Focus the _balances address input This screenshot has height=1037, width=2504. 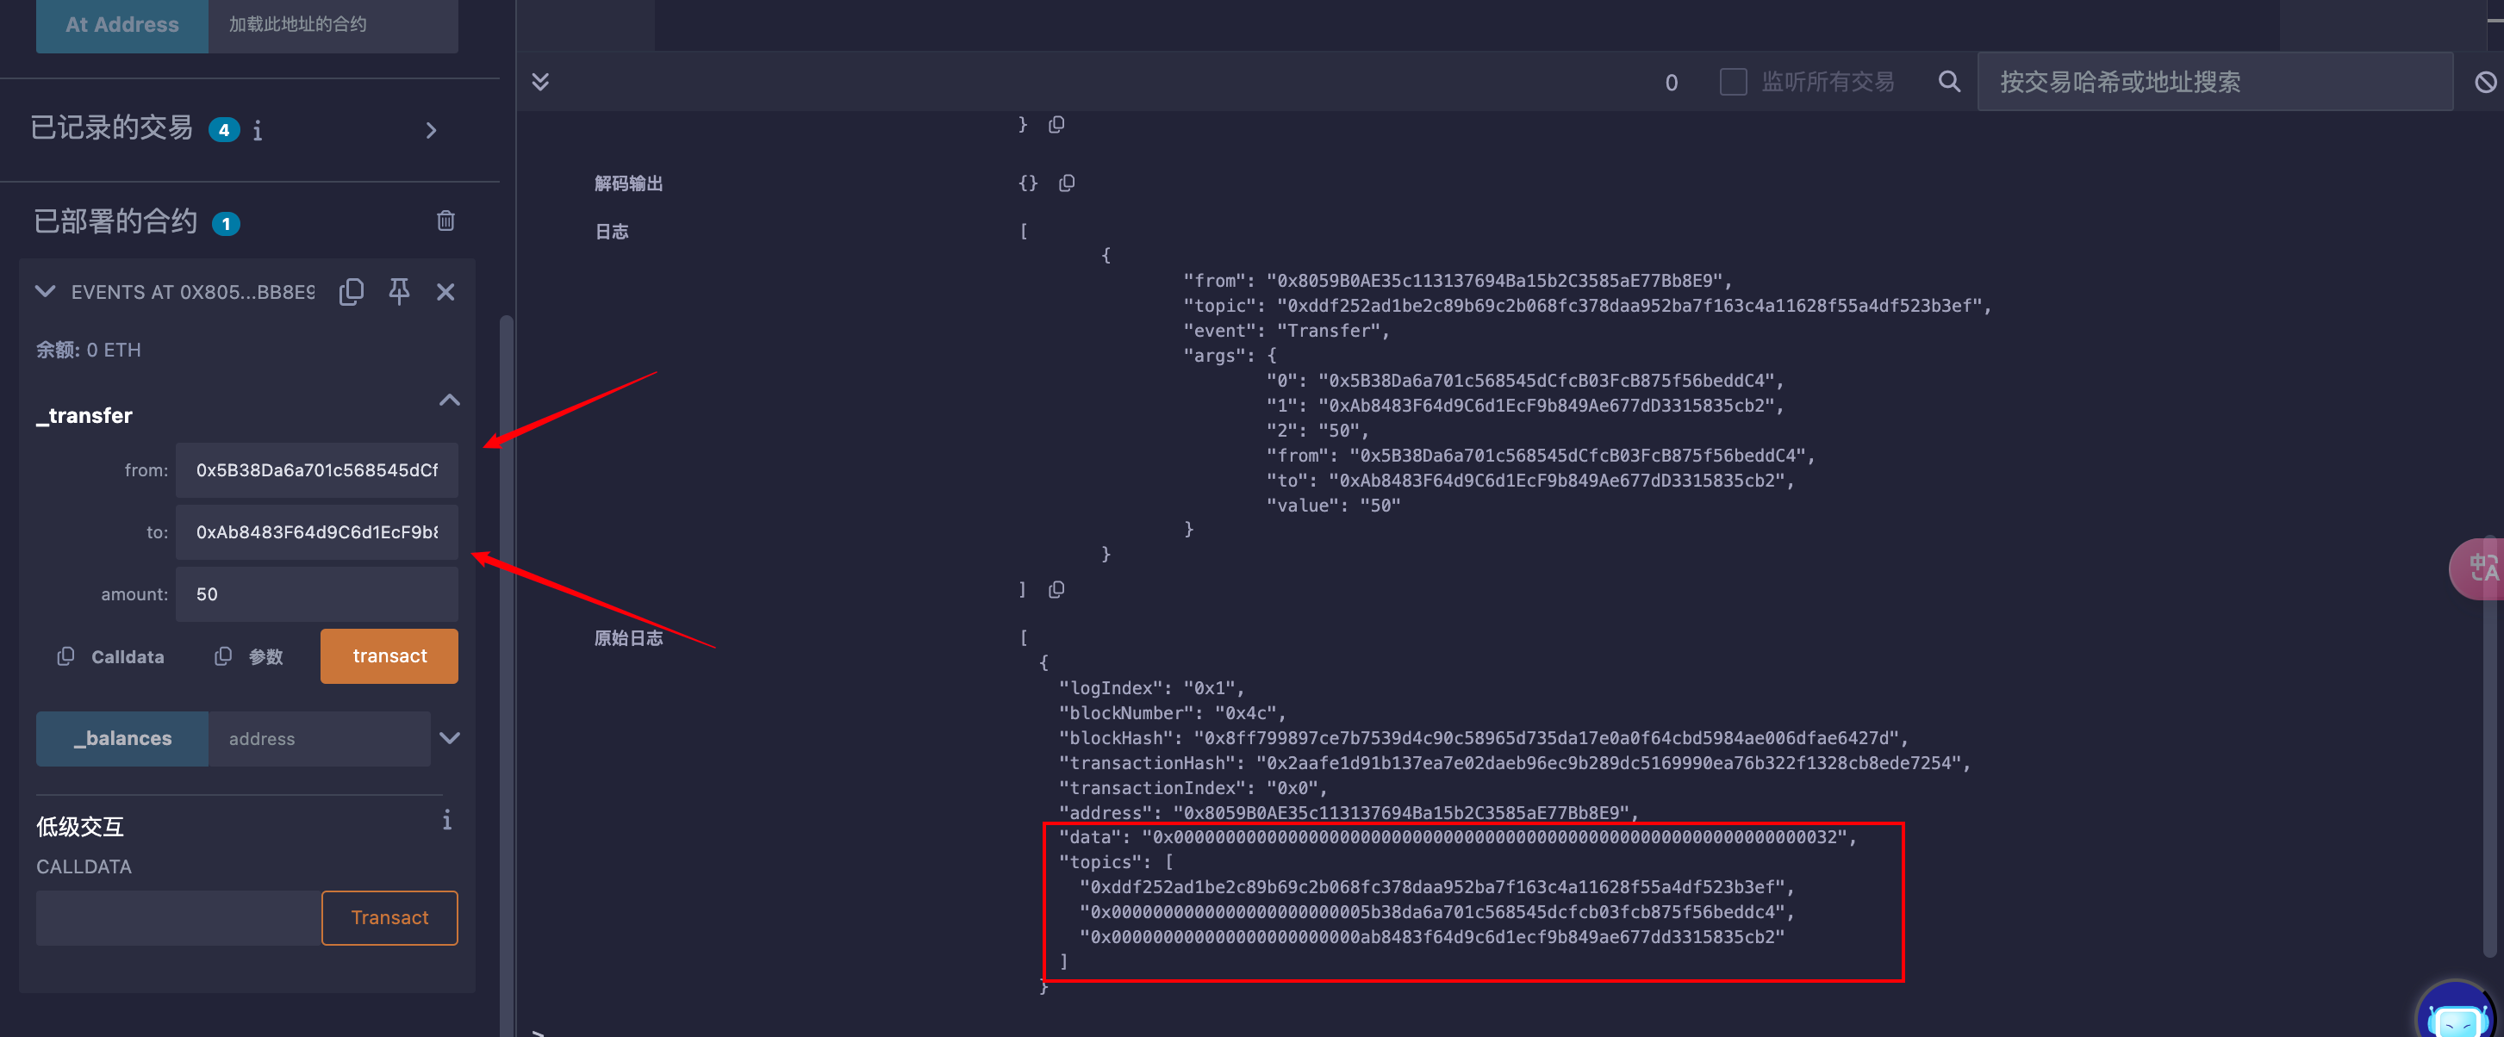click(319, 739)
